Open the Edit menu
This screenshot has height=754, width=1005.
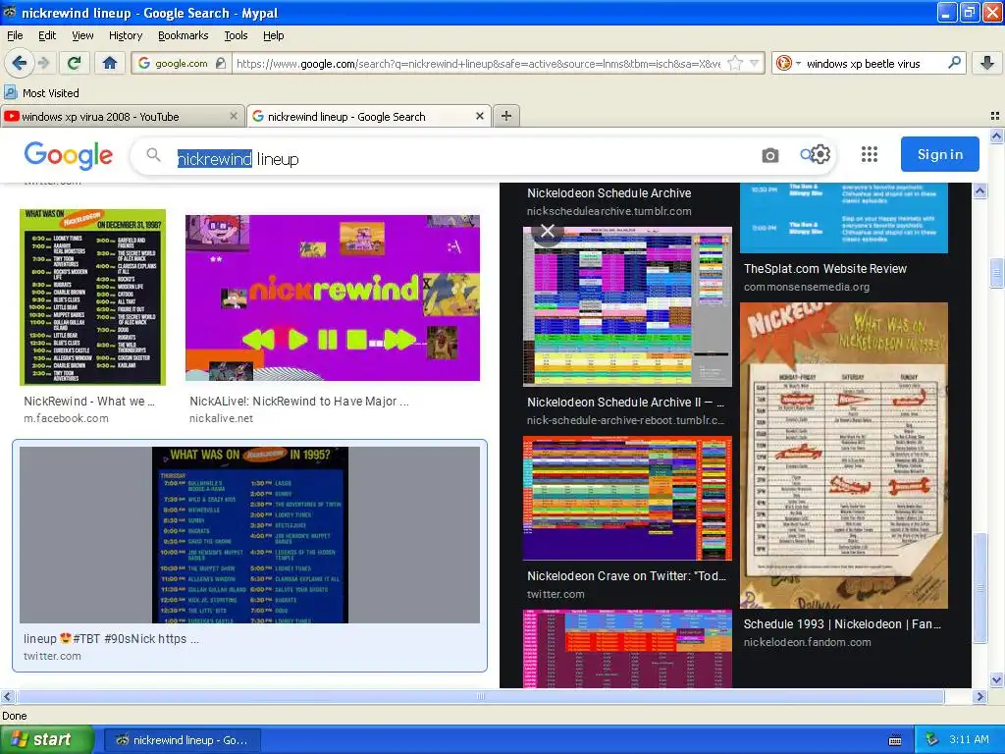click(x=47, y=35)
